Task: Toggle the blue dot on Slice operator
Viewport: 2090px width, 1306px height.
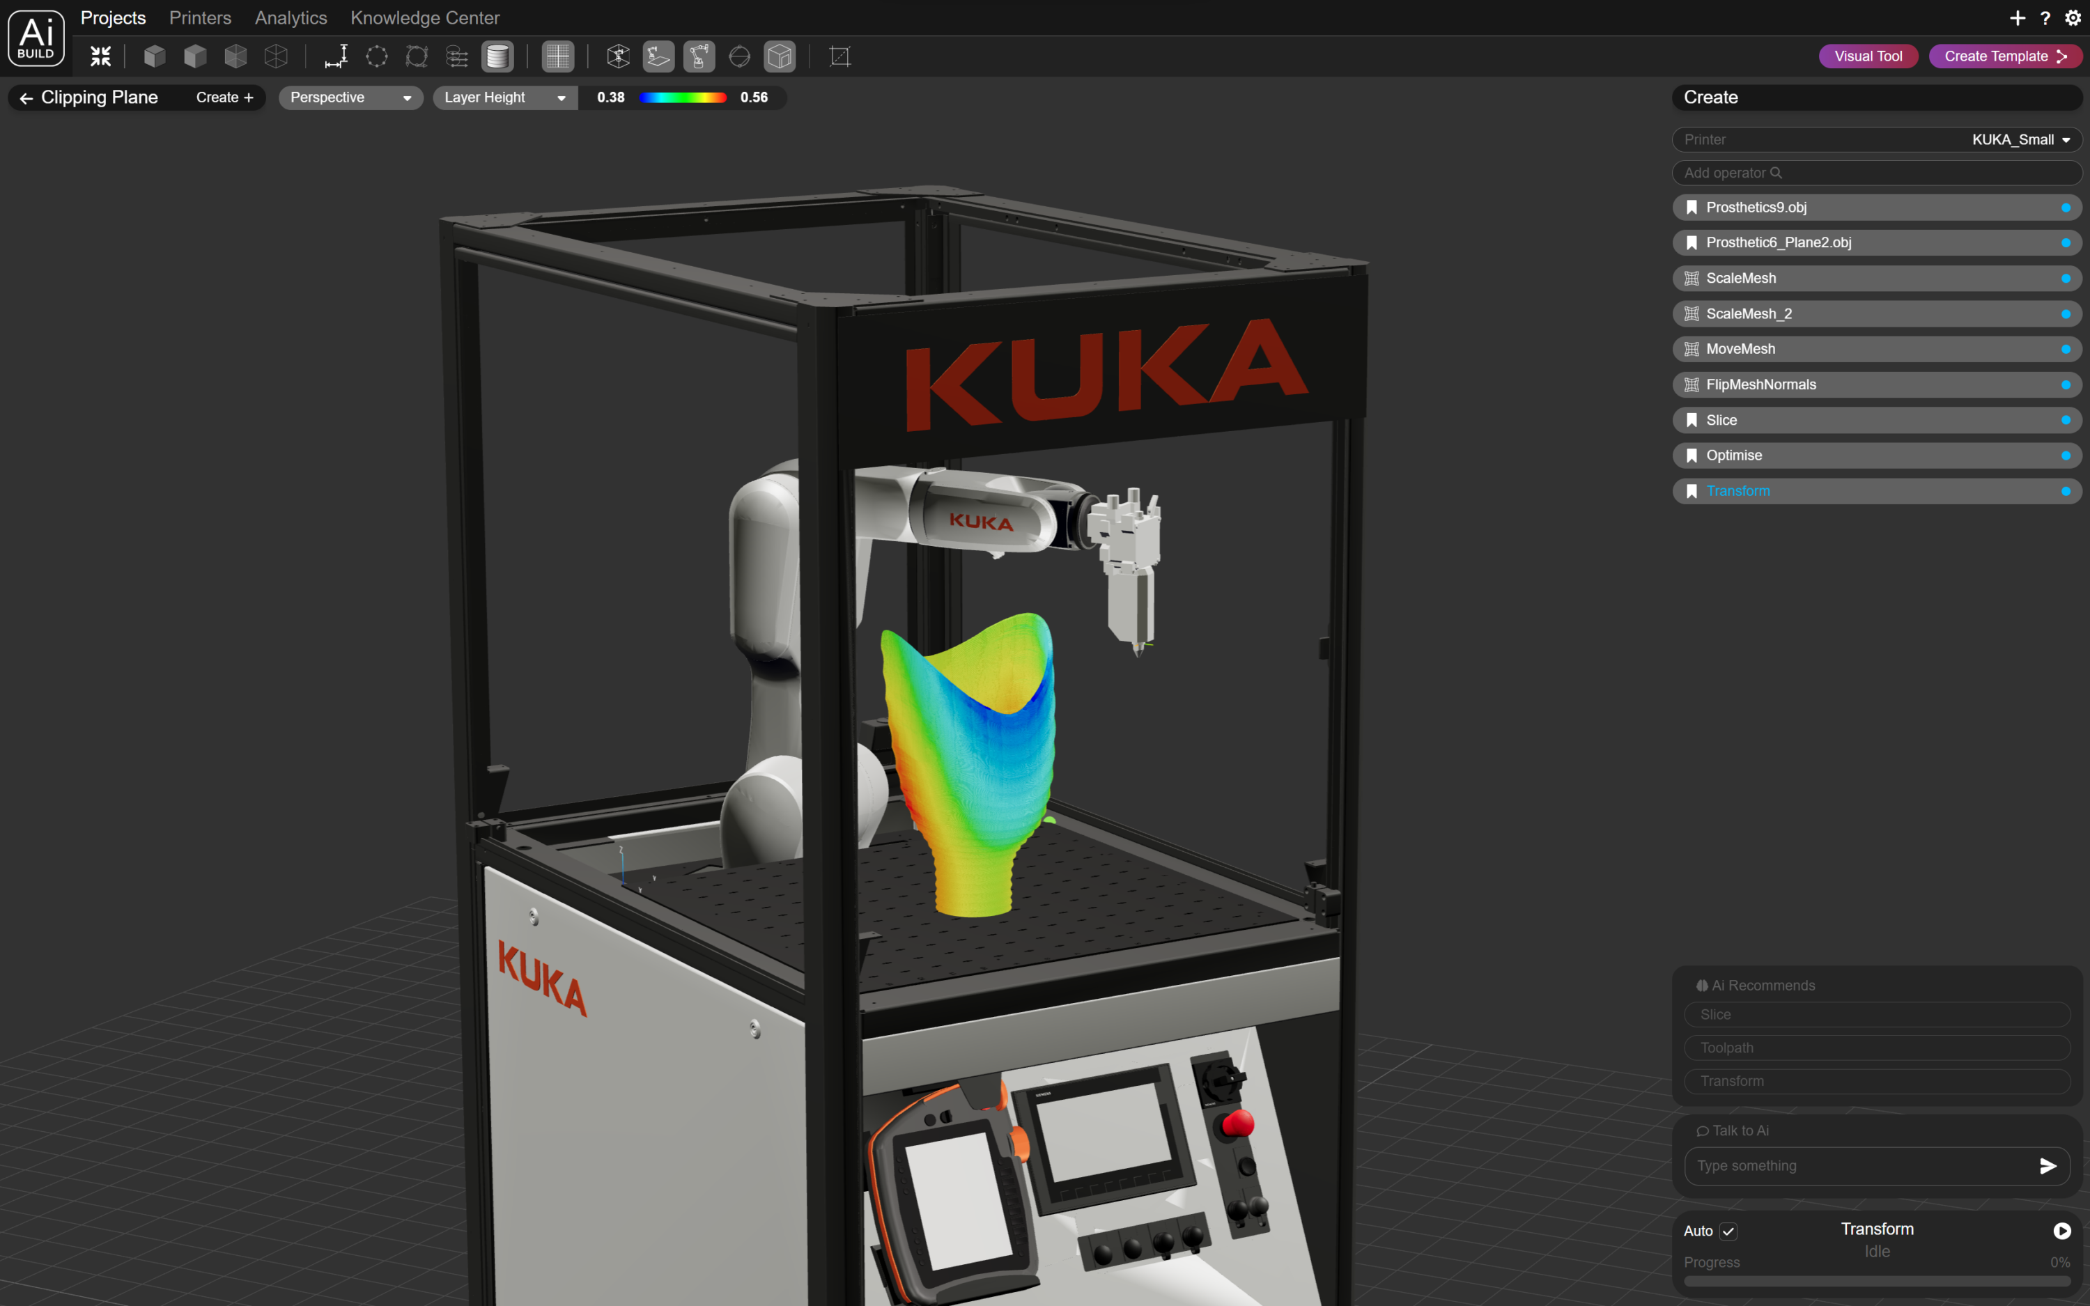Action: click(2065, 421)
